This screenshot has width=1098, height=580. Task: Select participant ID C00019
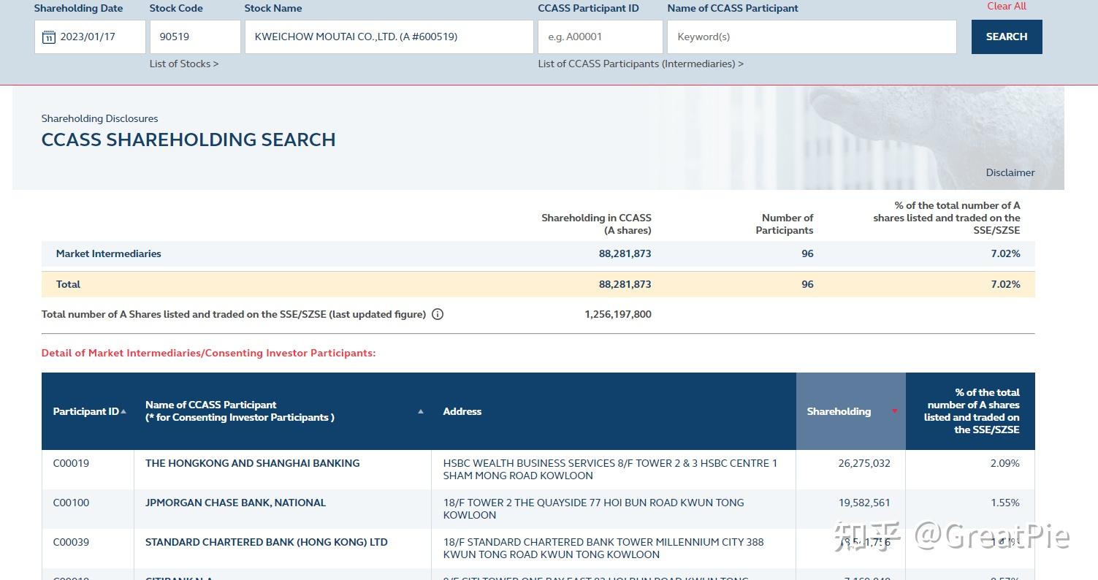point(71,463)
